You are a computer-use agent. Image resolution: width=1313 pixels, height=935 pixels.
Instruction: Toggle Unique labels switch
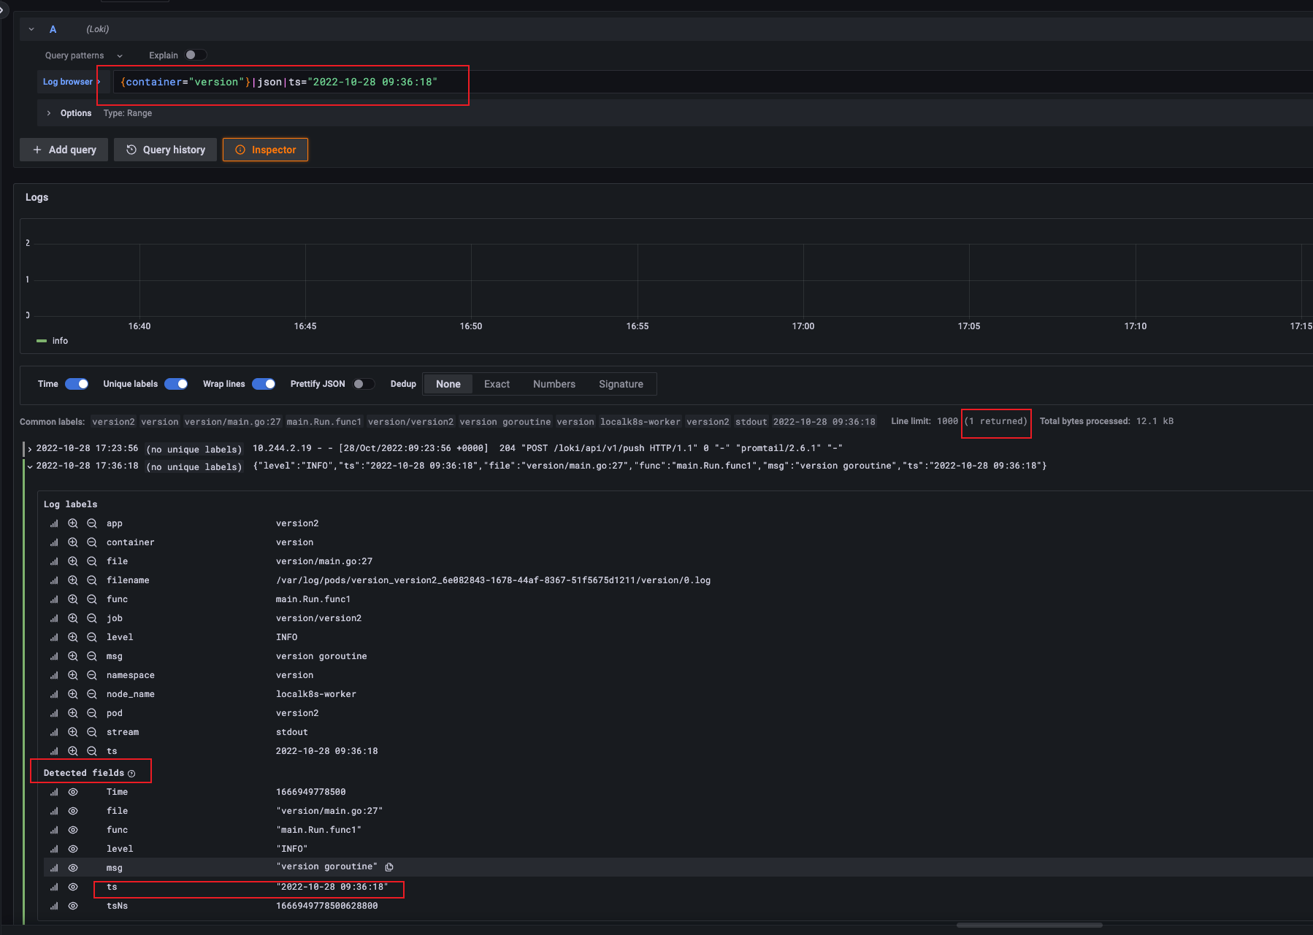[x=176, y=384]
